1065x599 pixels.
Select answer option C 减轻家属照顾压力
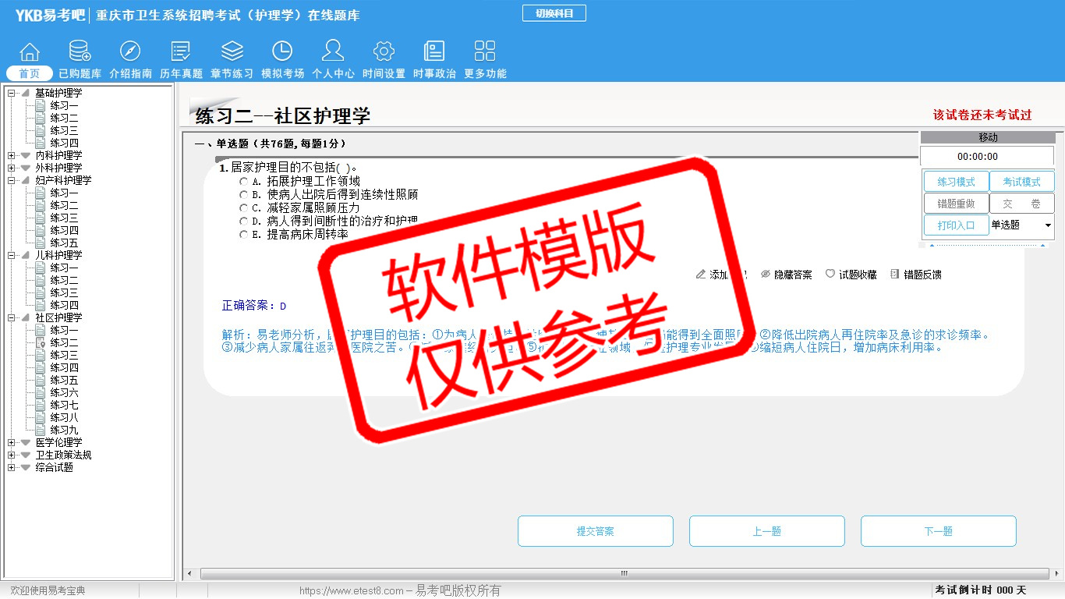tap(244, 208)
